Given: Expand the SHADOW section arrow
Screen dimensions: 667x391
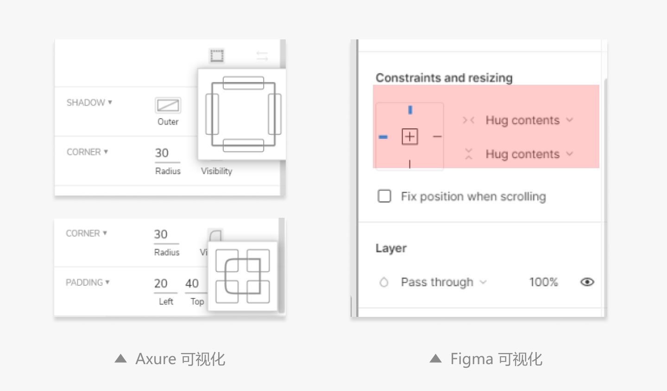Looking at the screenshot, I should pos(110,102).
